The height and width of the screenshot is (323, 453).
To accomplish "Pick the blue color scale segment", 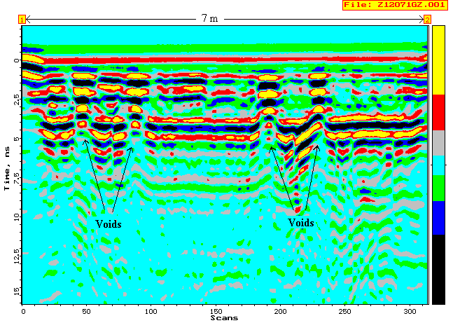I will click(439, 218).
